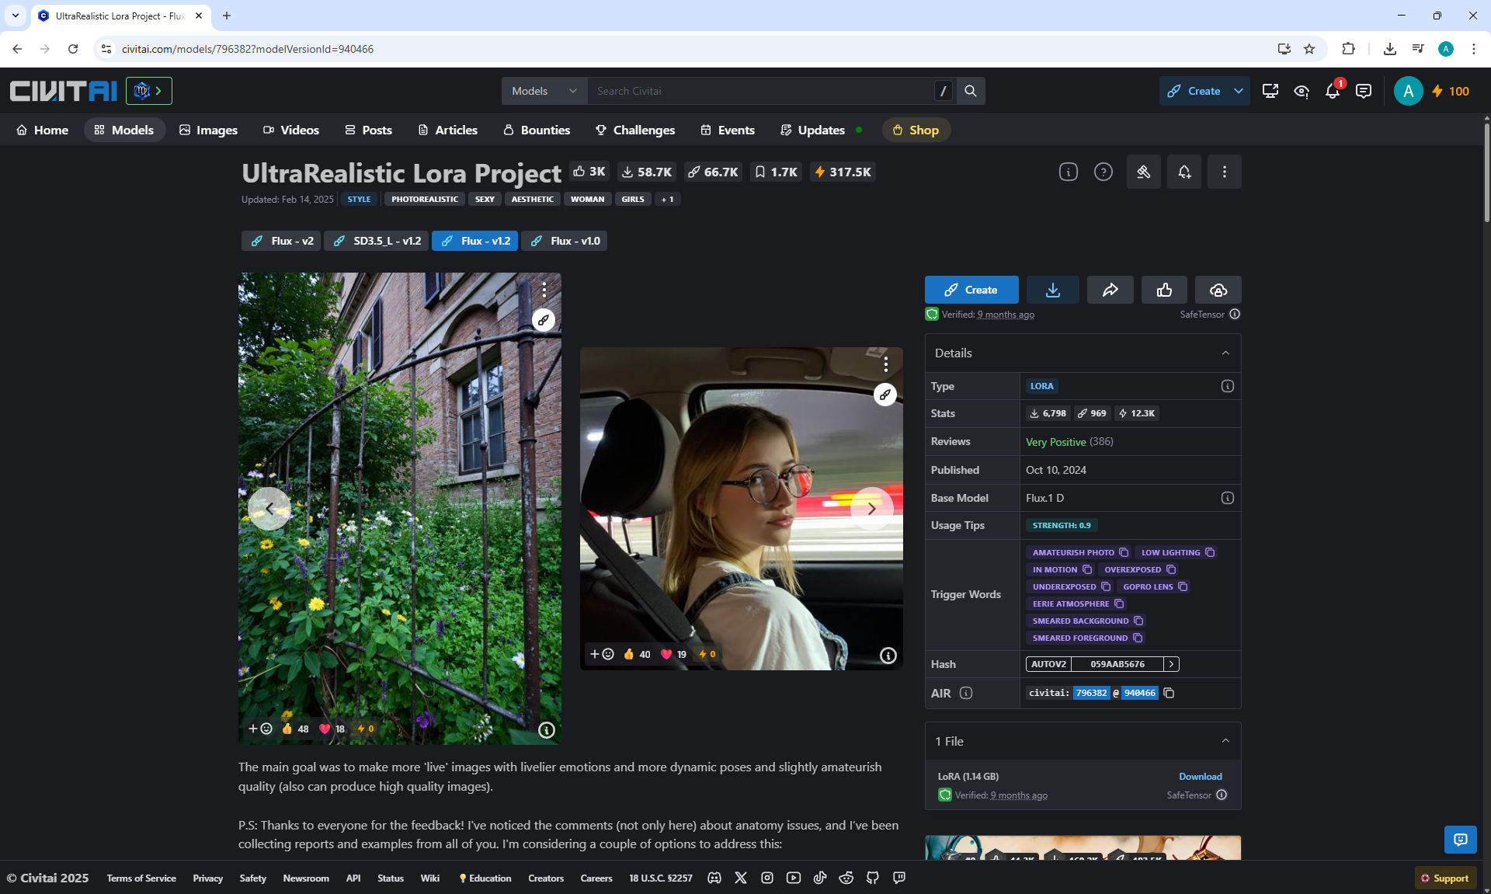Image resolution: width=1491 pixels, height=894 pixels.
Task: Like the model with thumbs-up button
Action: pyautogui.click(x=1164, y=290)
